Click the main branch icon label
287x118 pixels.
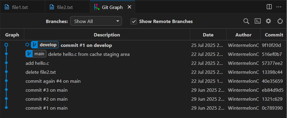[36, 54]
